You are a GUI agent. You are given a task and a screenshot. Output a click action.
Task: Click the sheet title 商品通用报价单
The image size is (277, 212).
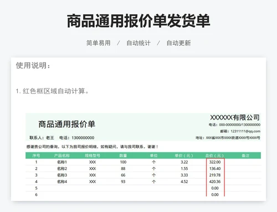[x=67, y=124]
